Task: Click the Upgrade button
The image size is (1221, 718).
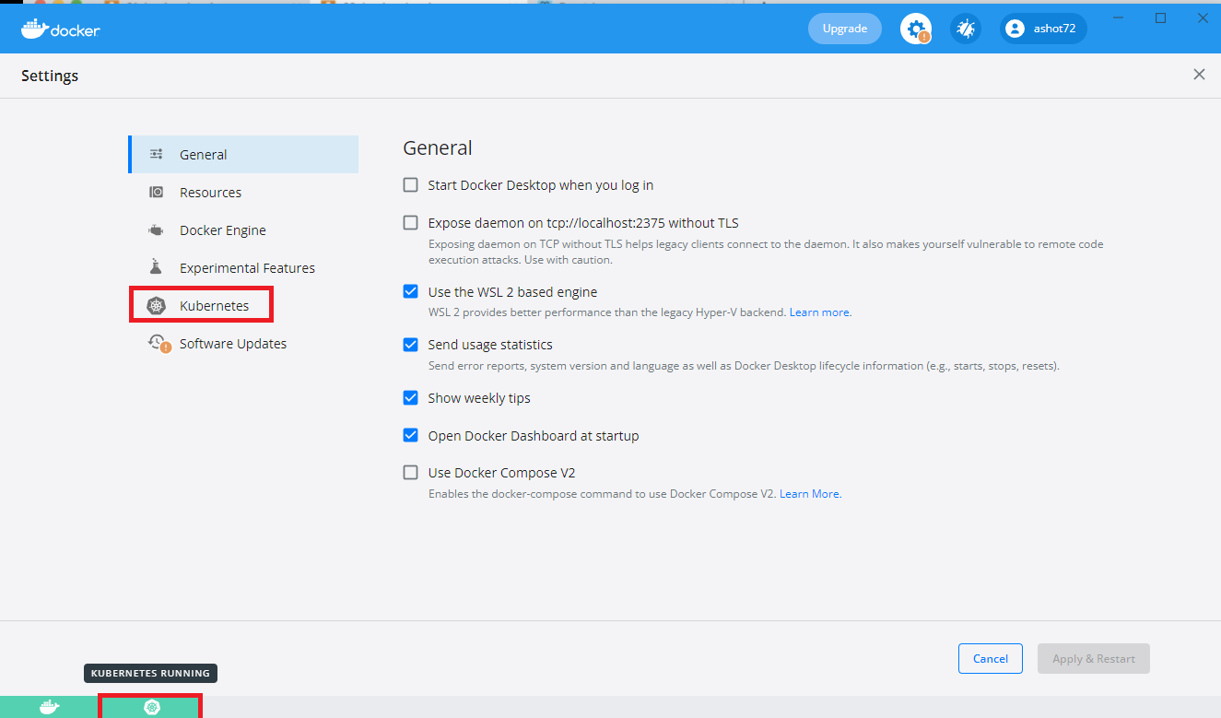Action: (844, 29)
